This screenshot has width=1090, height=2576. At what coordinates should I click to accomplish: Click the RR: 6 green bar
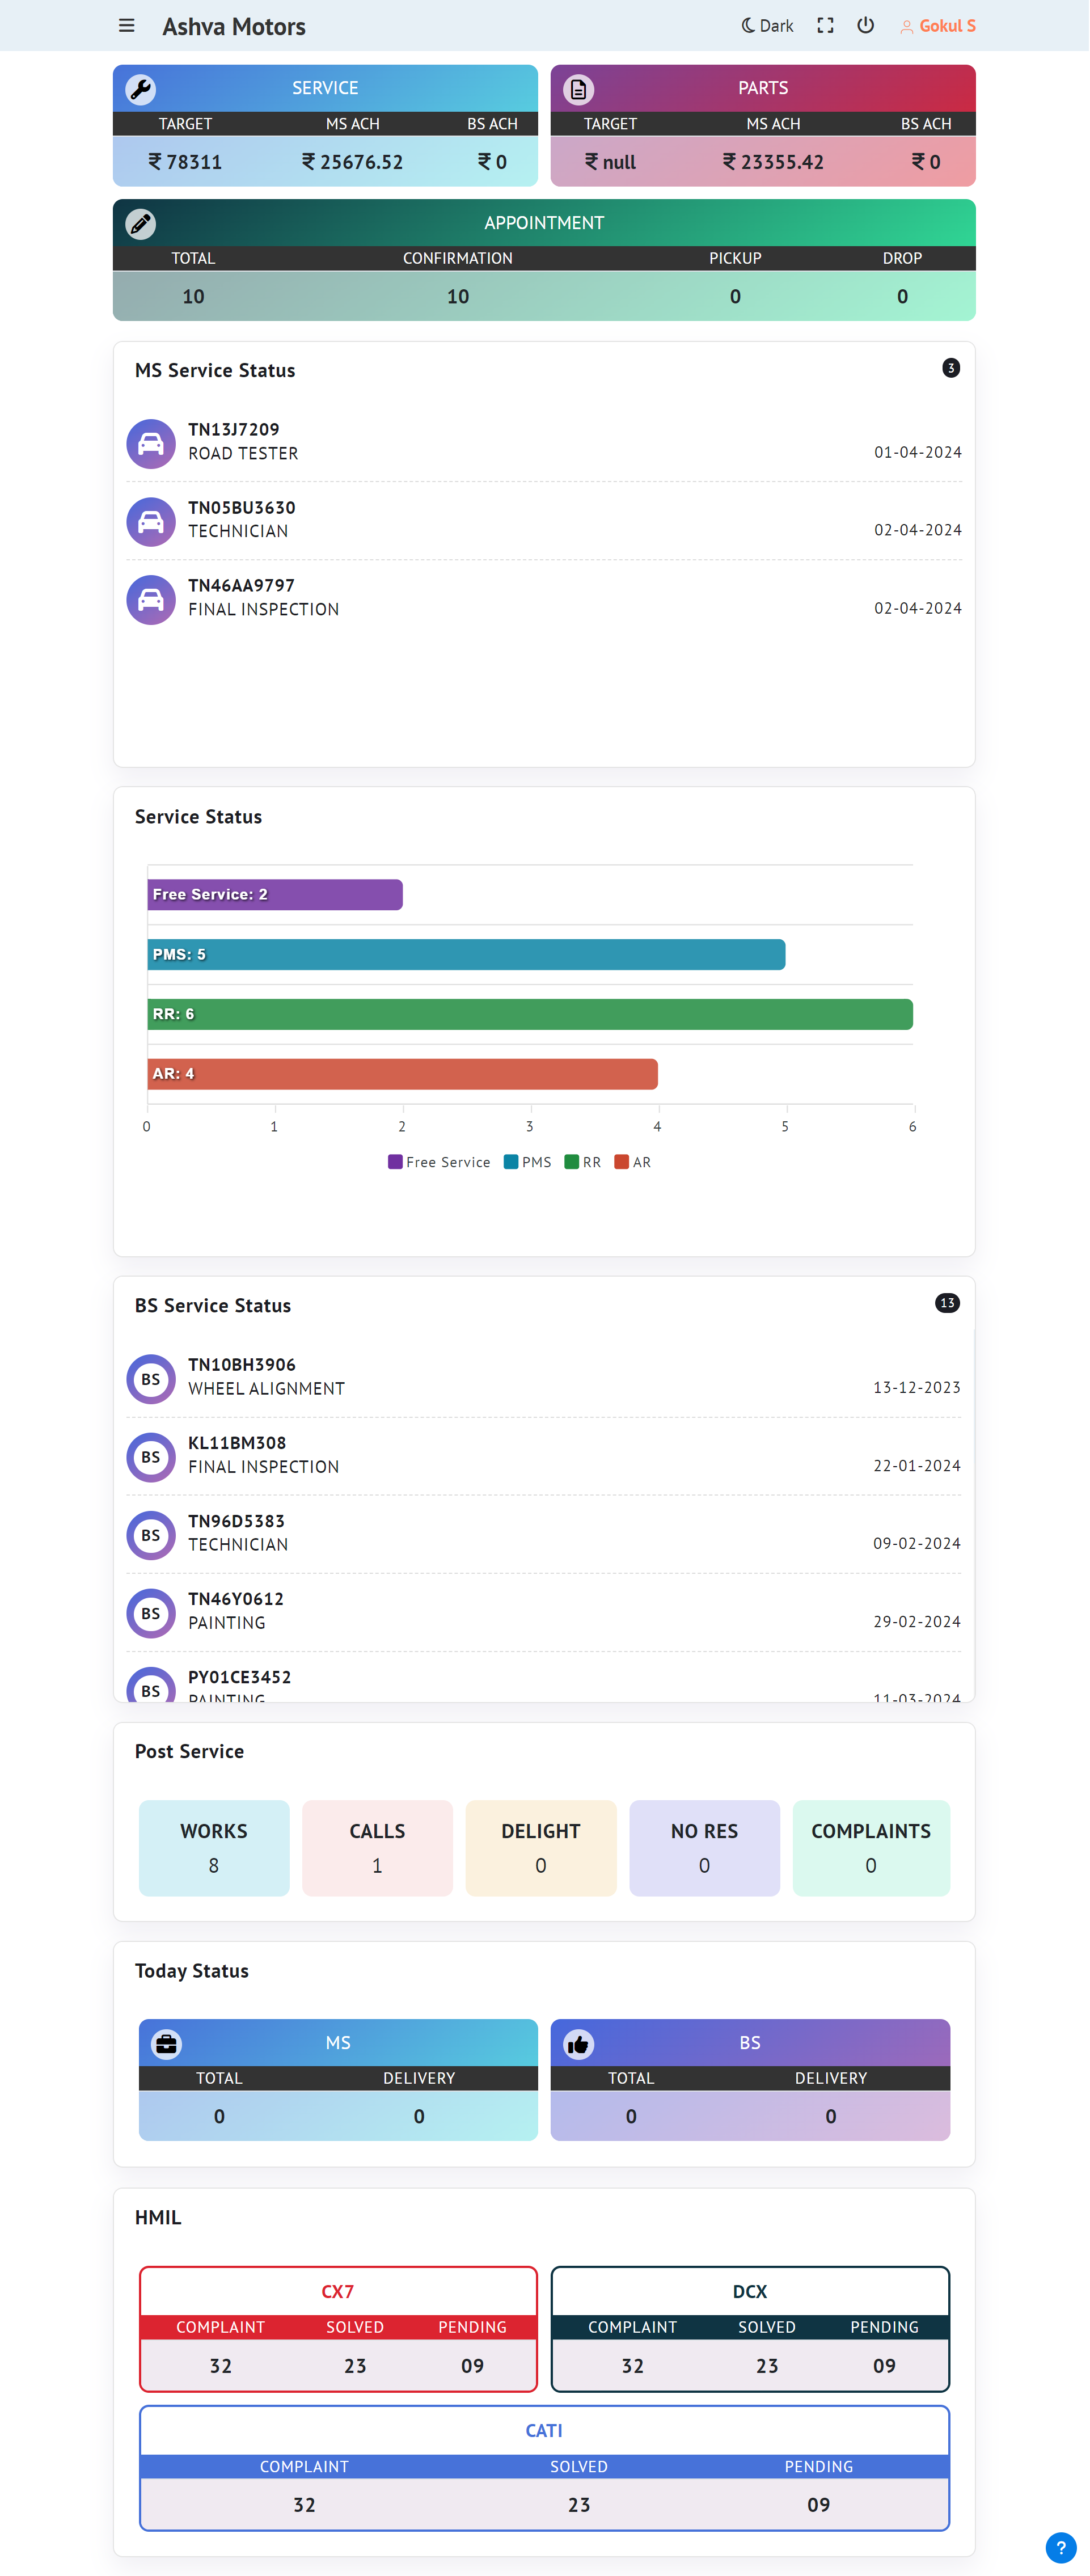pos(530,1014)
